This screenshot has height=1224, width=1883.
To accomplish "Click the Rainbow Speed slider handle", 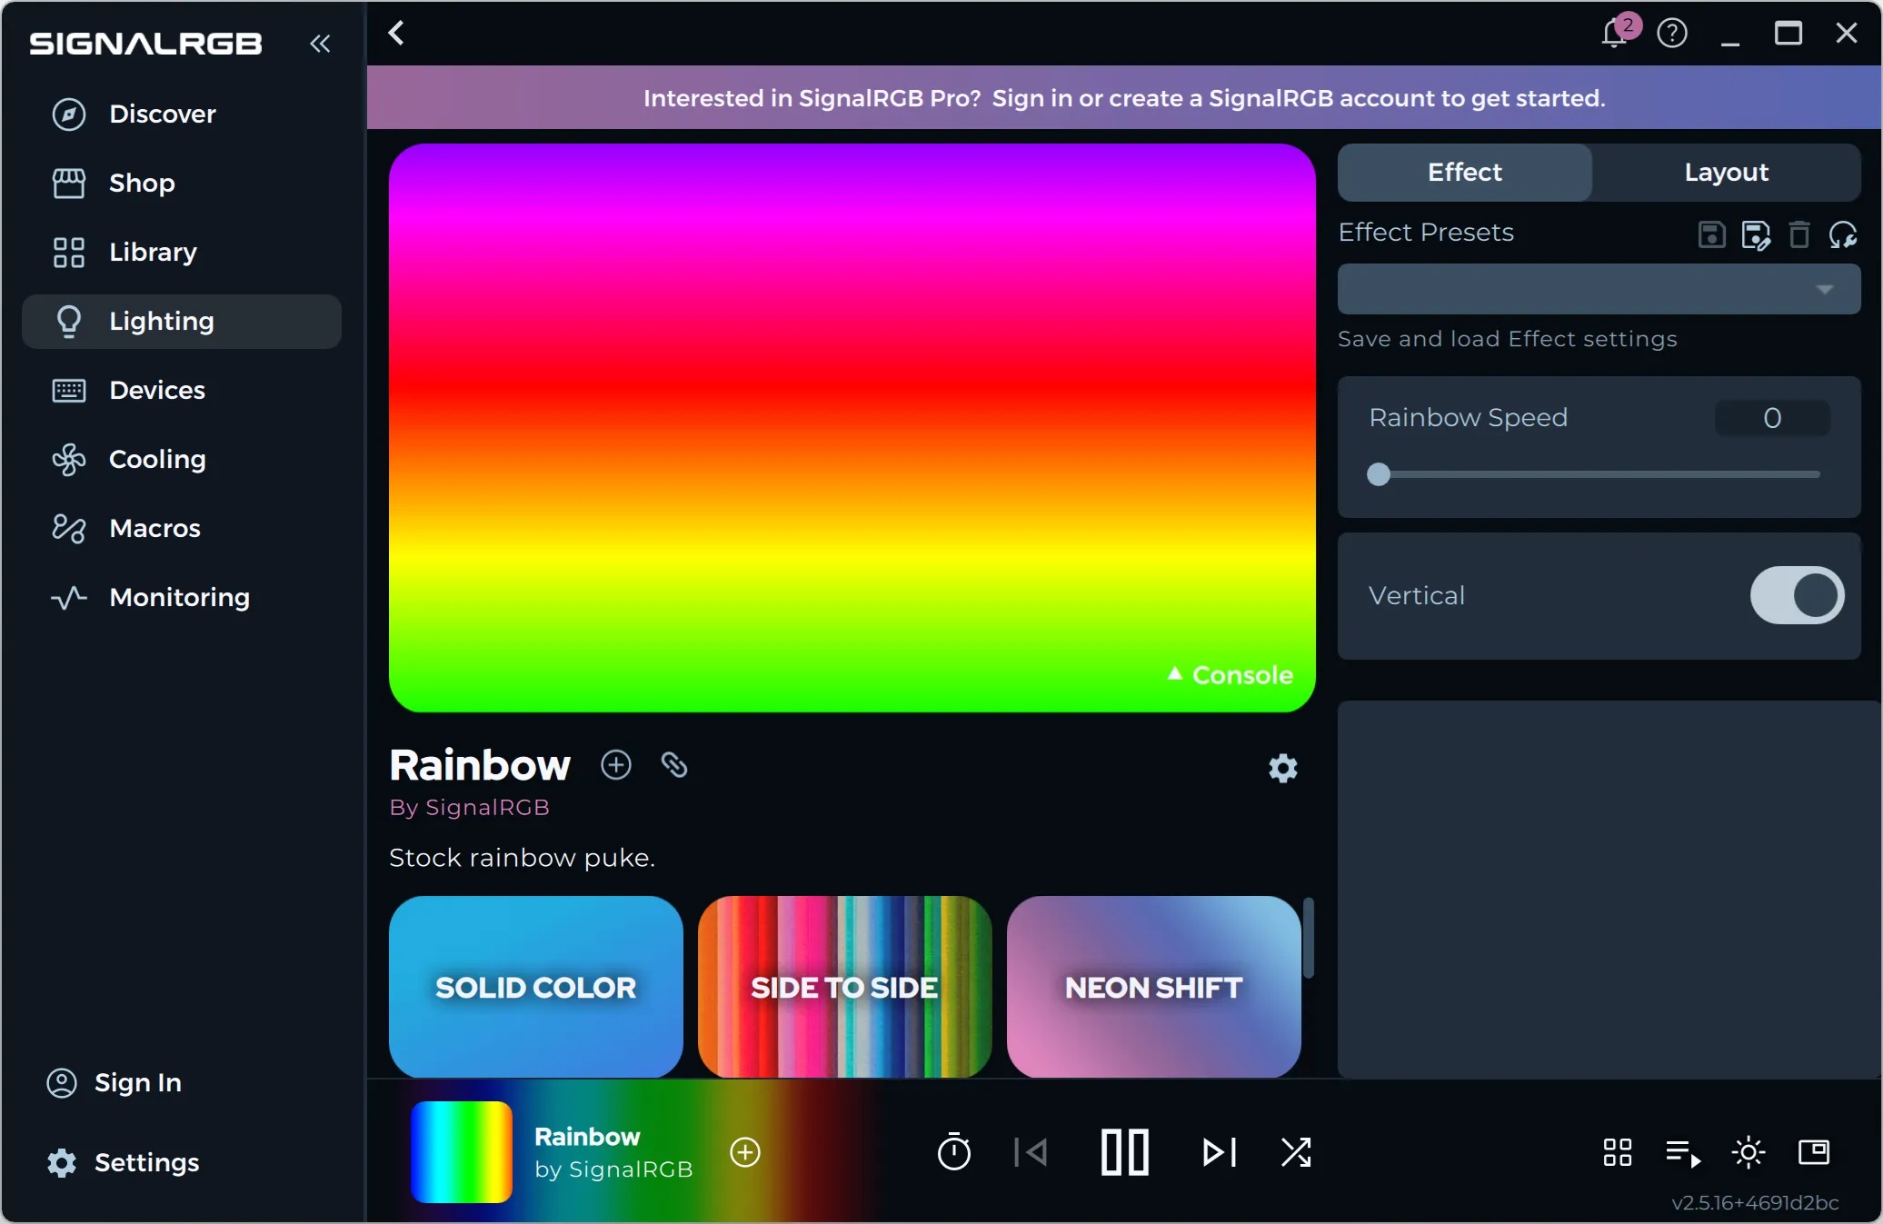I will [1379, 474].
